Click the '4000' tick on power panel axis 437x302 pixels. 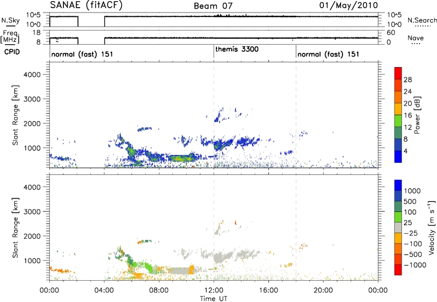tap(32, 75)
